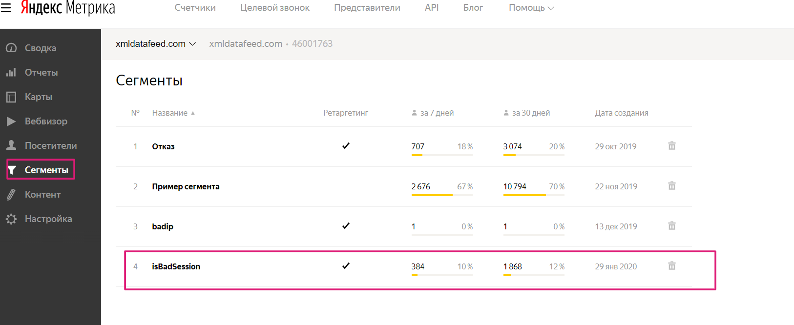Click trash icon for Пример сегмента
Viewport: 794px width, 325px height.
(x=671, y=186)
